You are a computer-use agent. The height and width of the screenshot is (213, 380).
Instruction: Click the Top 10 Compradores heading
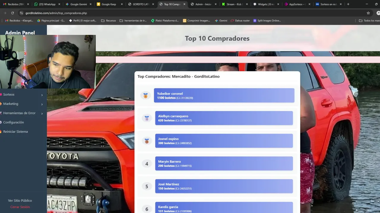coord(217,38)
